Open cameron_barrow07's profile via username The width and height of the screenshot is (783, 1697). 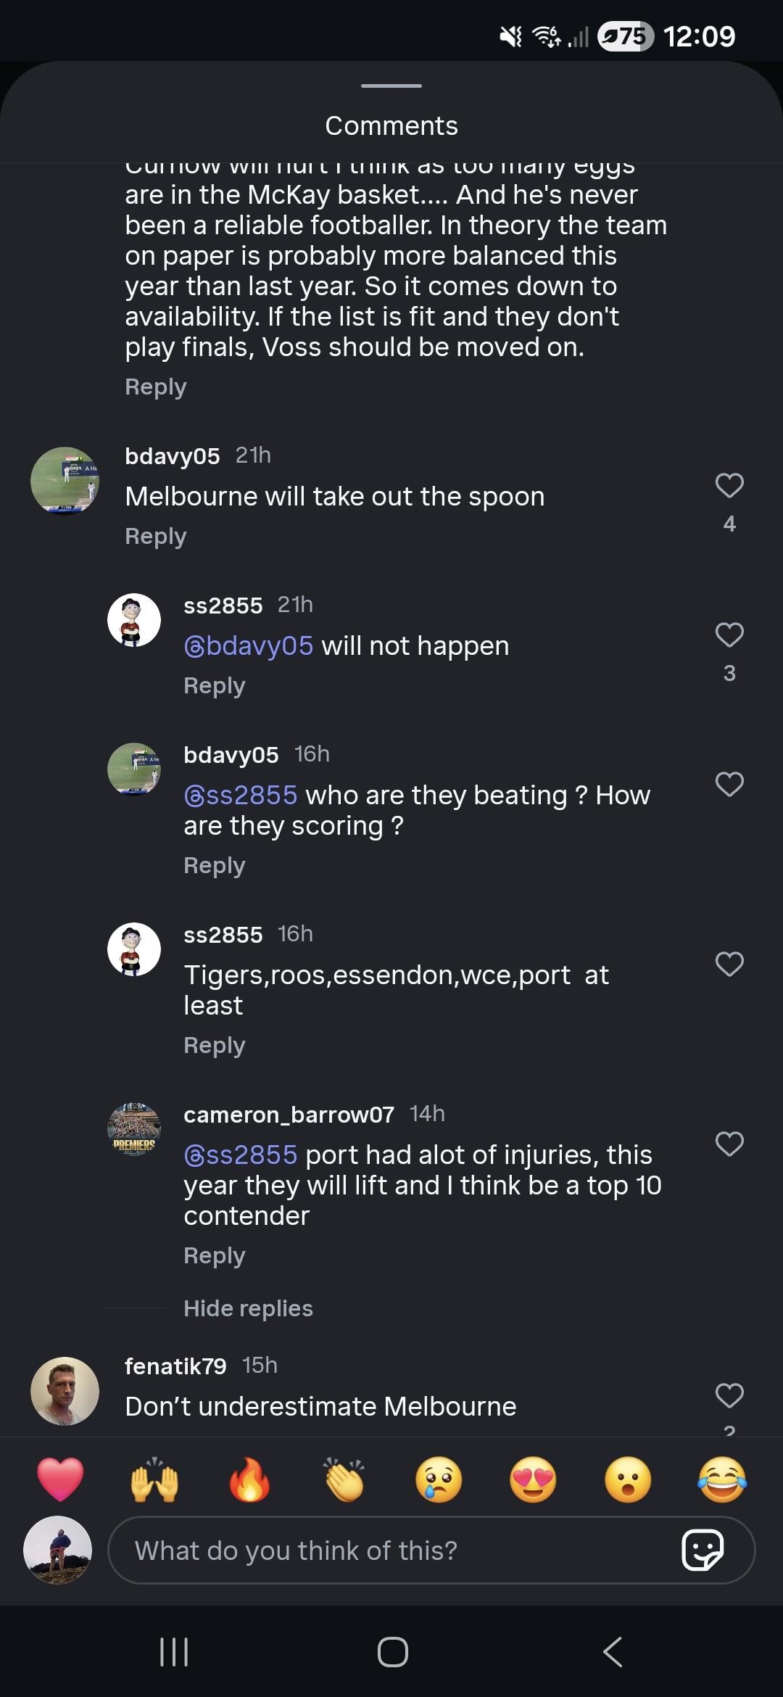coord(289,1115)
